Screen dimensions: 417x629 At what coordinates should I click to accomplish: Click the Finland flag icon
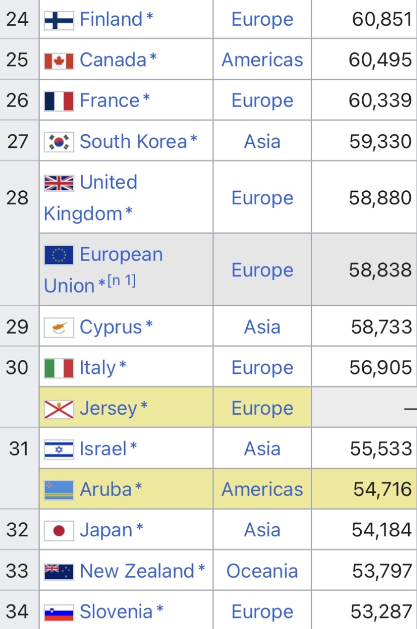pyautogui.click(x=59, y=20)
